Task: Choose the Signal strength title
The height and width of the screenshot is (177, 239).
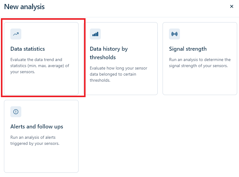Action: click(x=188, y=49)
